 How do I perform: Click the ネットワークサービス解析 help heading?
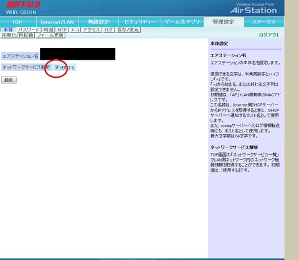[234, 147]
